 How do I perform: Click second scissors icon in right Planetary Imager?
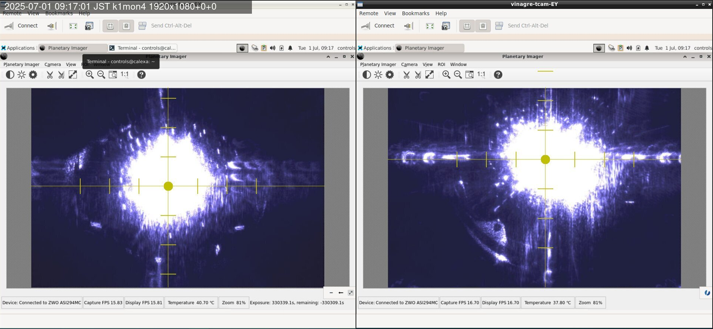click(418, 75)
